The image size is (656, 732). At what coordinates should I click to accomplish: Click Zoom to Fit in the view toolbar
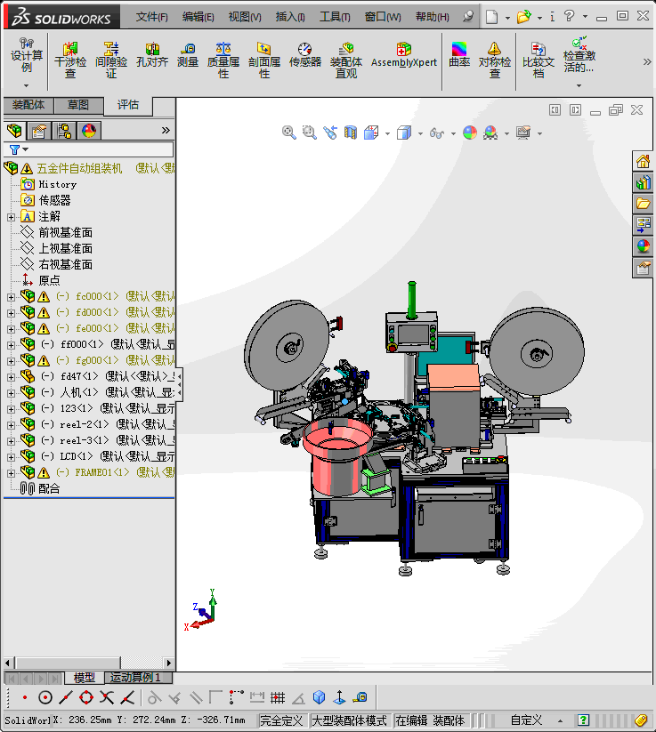pos(288,133)
